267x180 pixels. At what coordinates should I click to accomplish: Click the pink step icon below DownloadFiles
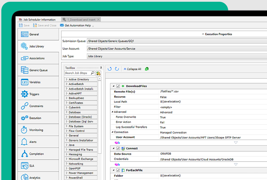117,143
